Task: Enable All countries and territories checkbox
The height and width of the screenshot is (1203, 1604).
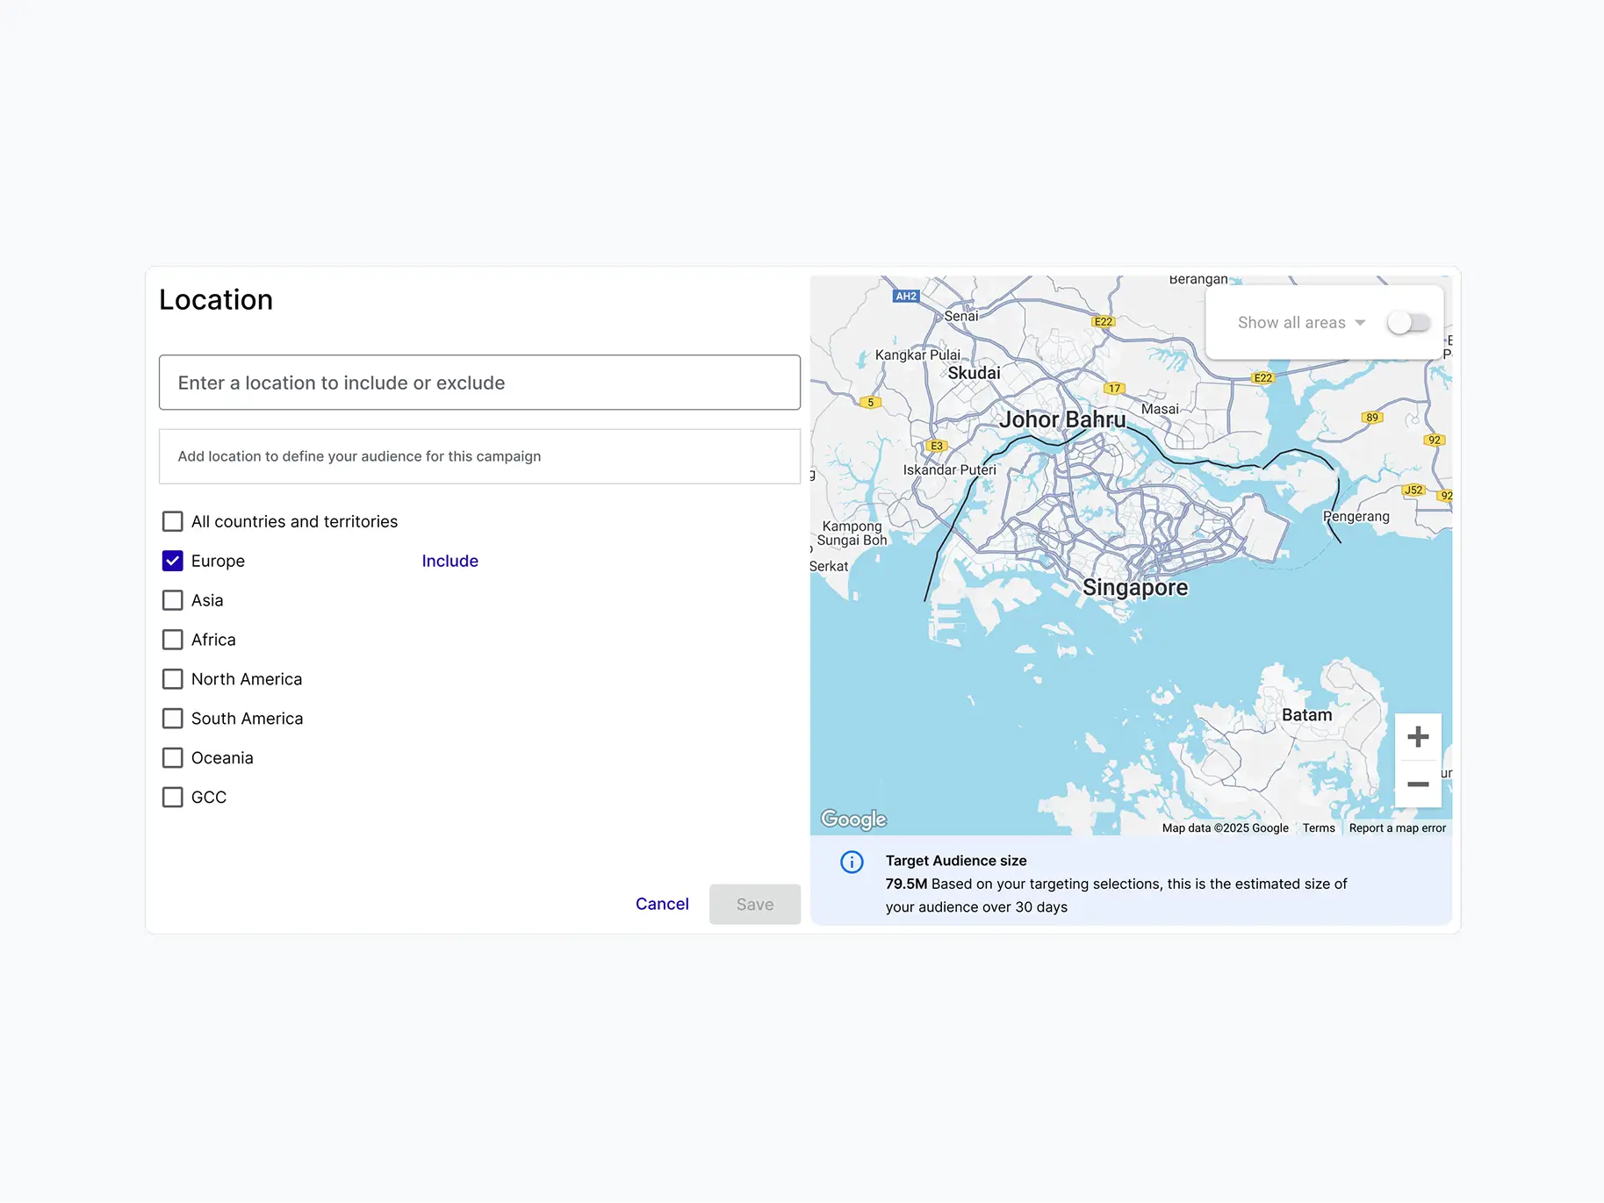Action: tap(173, 521)
